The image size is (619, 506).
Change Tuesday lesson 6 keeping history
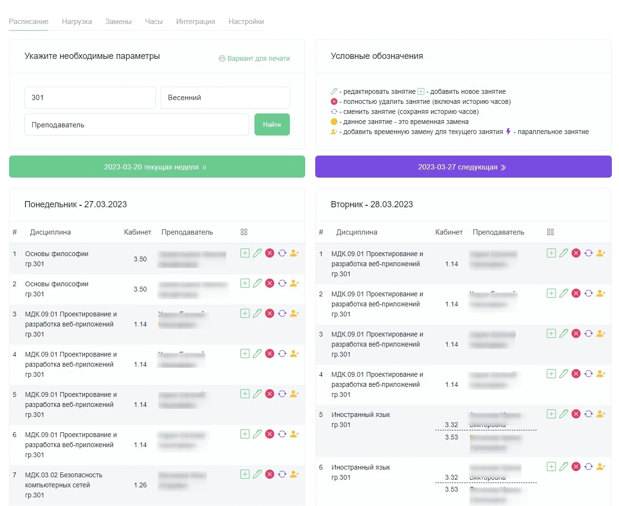589,467
